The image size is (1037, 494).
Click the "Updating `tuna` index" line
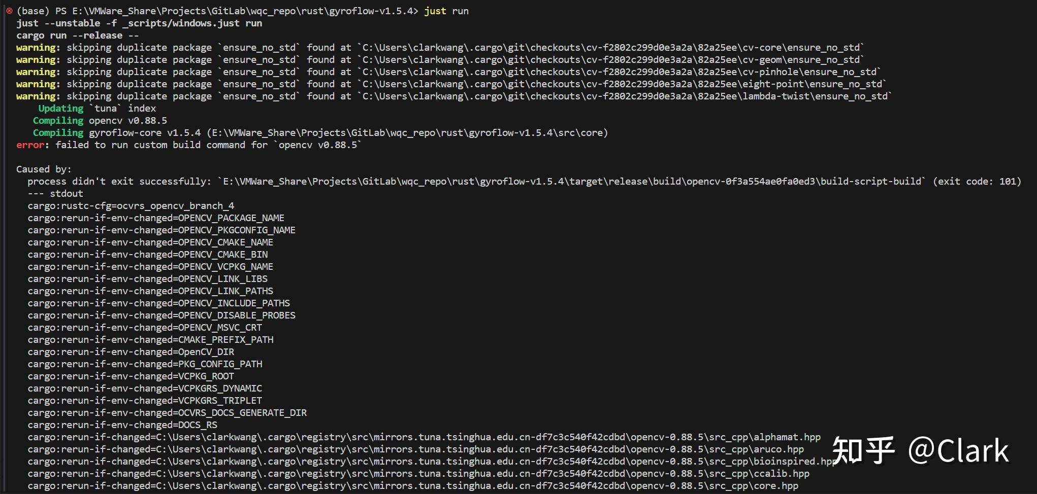97,109
